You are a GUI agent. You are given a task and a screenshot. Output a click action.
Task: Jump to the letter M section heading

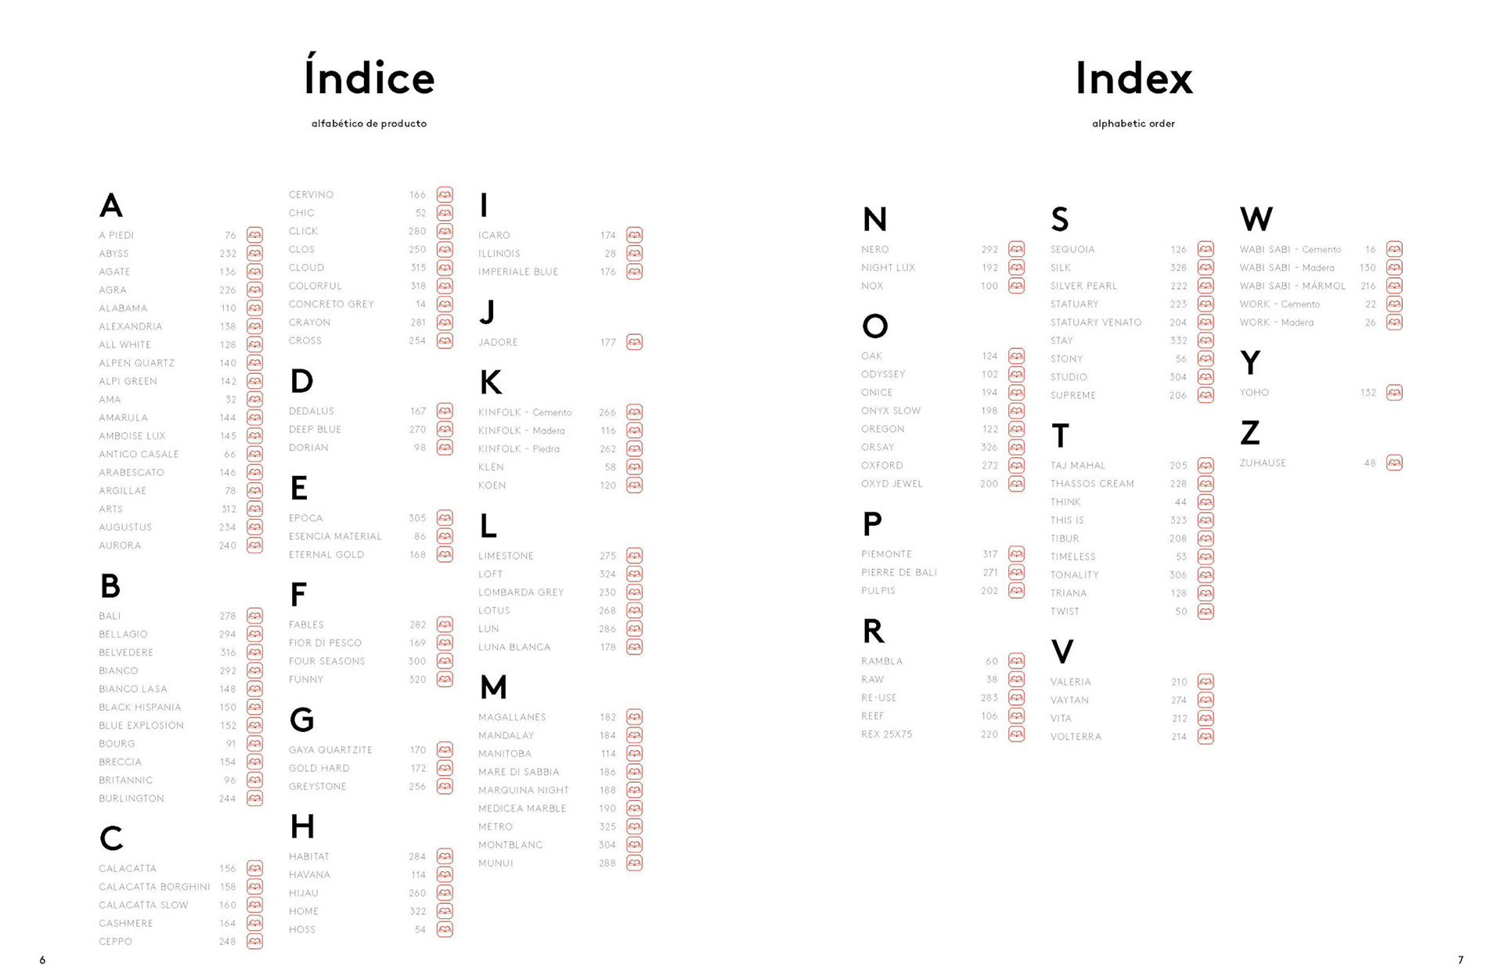pos(493,688)
